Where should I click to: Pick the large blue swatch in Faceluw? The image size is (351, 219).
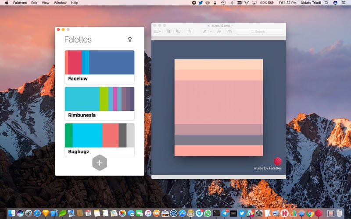(x=112, y=62)
